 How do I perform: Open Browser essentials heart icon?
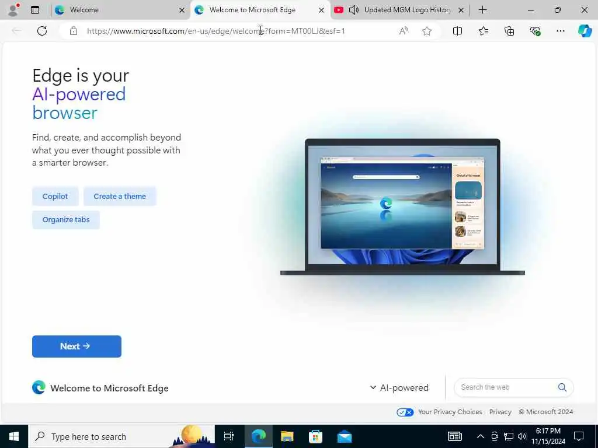pos(535,31)
